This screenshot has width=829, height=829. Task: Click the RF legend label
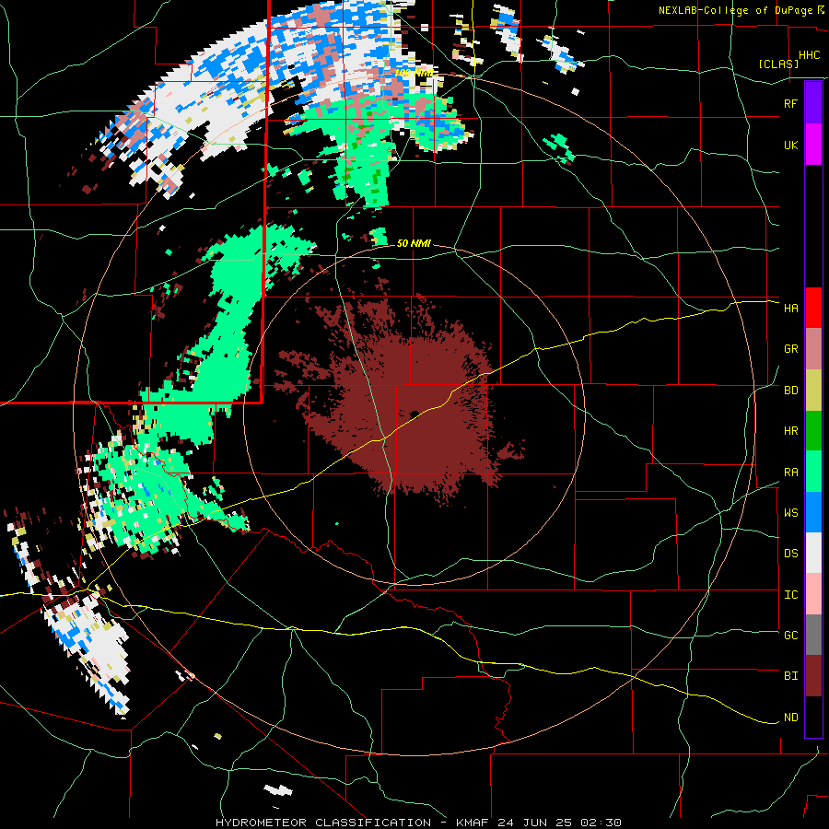[790, 103]
